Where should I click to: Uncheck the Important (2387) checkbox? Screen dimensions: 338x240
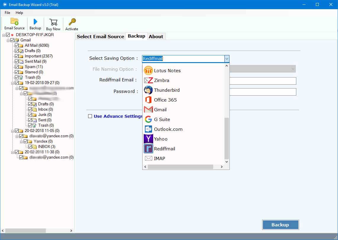pyautogui.click(x=17, y=56)
